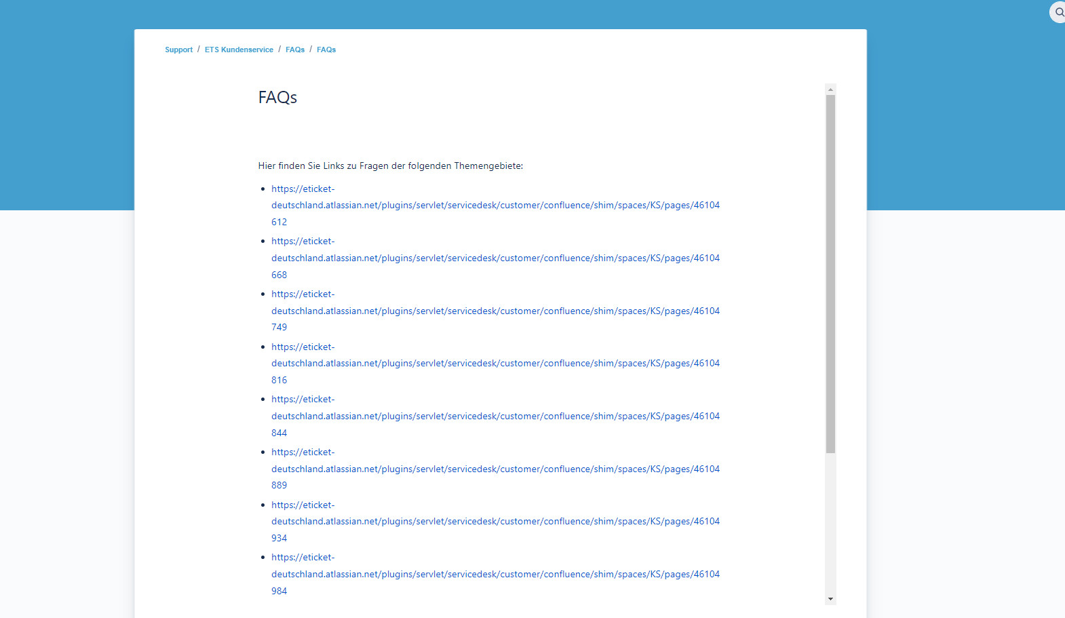Open the FAQ link ending in 46104816
Viewport: 1065px width, 618px height.
(x=495, y=364)
